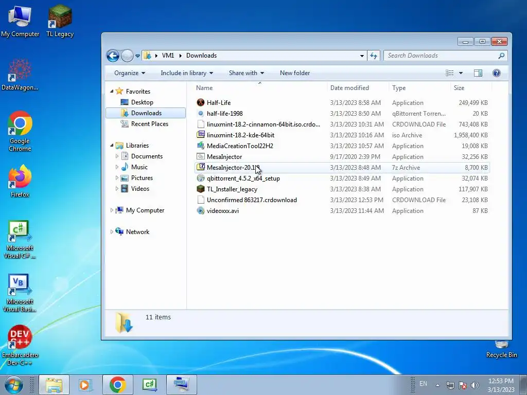The width and height of the screenshot is (527, 395).
Task: Select the Firefox desktop shortcut
Action: [20, 181]
